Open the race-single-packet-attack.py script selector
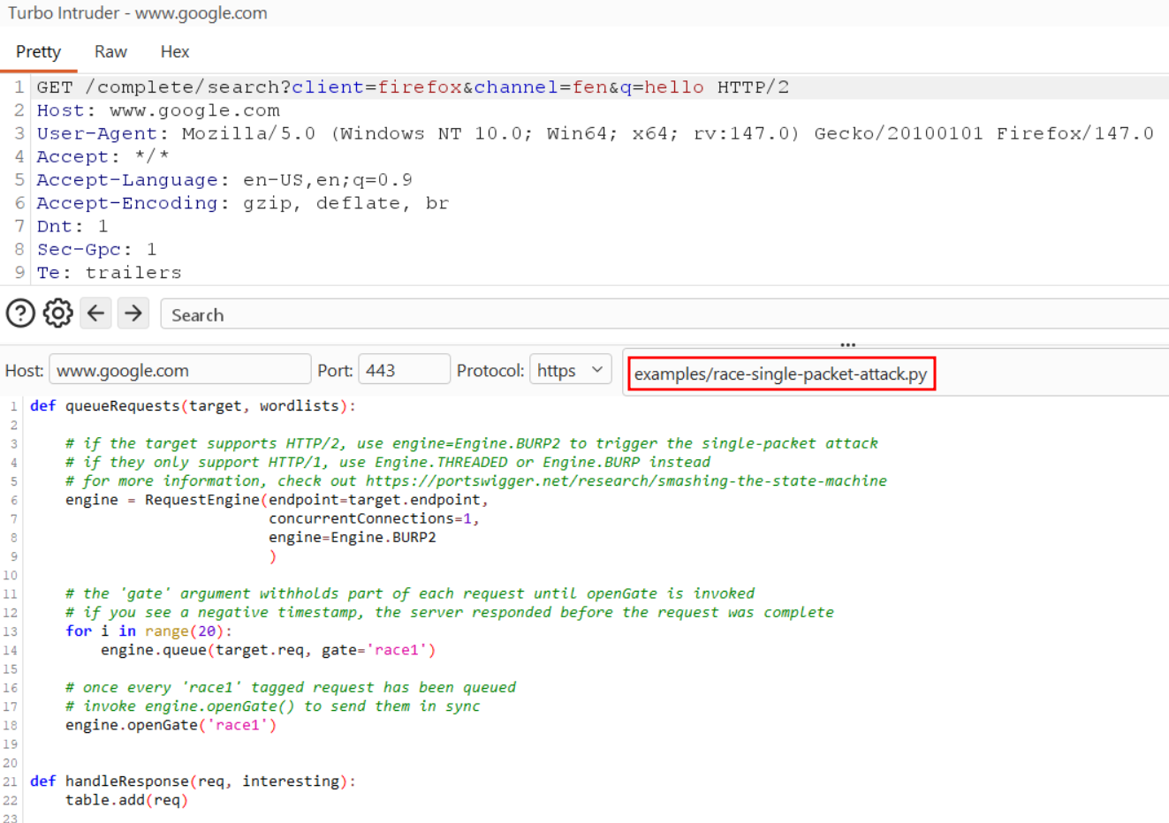This screenshot has height=823, width=1169. 780,374
